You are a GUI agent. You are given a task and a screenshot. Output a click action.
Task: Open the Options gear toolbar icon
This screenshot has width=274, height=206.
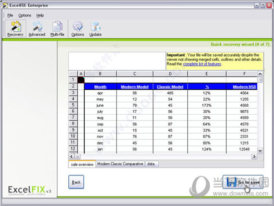click(x=78, y=29)
